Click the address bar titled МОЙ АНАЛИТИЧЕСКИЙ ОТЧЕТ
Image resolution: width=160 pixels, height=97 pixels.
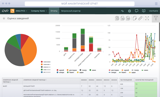79,4
